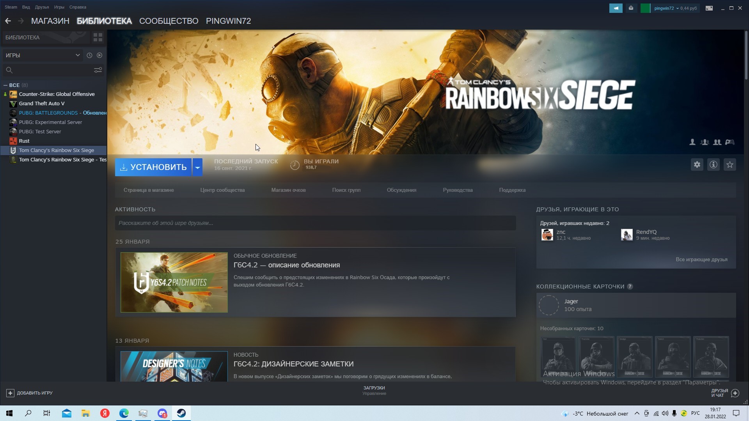Click Все играющие друзья link
Screen dimensions: 749x421
point(701,260)
